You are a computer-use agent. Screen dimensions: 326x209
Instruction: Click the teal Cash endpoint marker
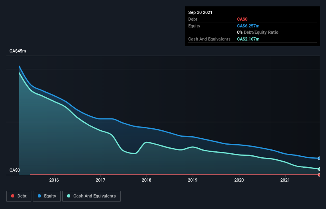pos(319,169)
